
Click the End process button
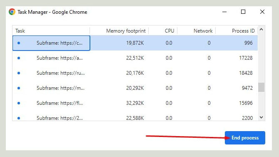coord(245,138)
